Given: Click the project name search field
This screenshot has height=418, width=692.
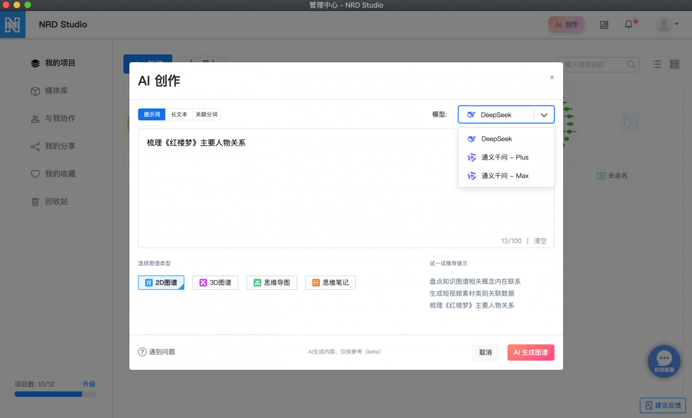Looking at the screenshot, I should 595,64.
